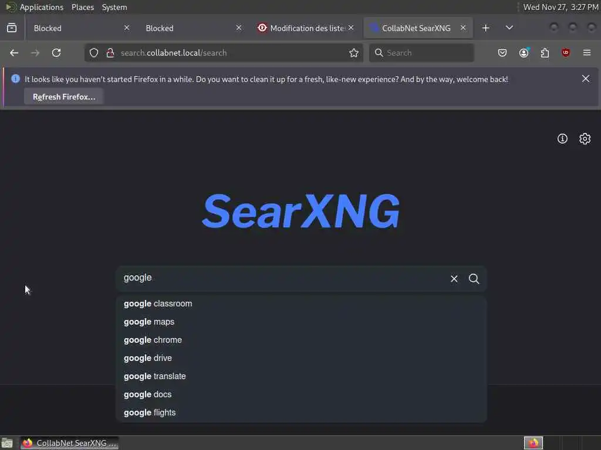Click the show desktop taskbar icon
This screenshot has height=450, width=601.
pyautogui.click(x=7, y=443)
